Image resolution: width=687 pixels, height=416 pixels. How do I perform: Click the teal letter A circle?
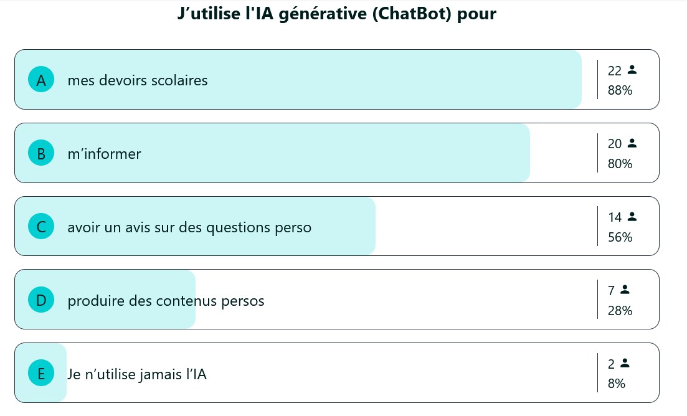coord(41,80)
